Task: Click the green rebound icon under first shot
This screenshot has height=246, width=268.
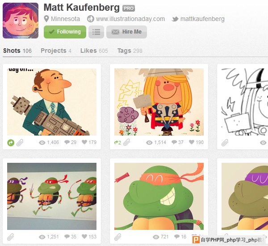Action: pos(11,143)
